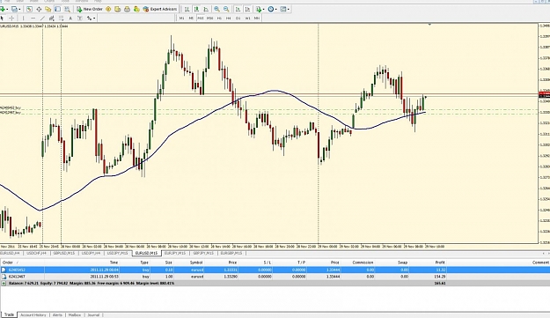Open the Profiles toolbar icon
This screenshot has height=318, width=550.
pos(14,9)
